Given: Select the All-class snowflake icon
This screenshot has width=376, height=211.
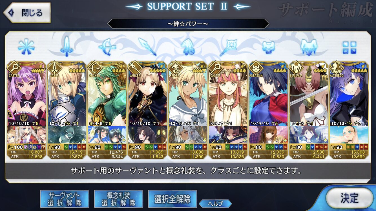Looking at the screenshot, I should 26,47.
